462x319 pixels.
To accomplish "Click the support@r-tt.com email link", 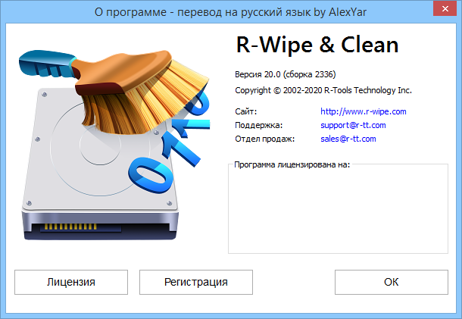I will [353, 125].
